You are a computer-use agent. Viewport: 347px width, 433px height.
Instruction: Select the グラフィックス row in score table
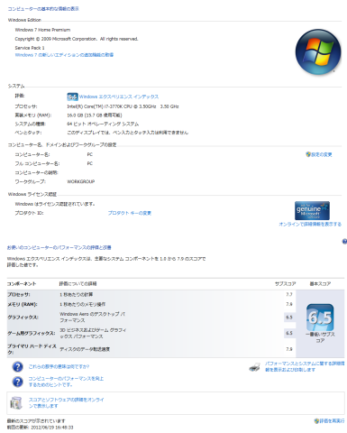tap(151, 318)
